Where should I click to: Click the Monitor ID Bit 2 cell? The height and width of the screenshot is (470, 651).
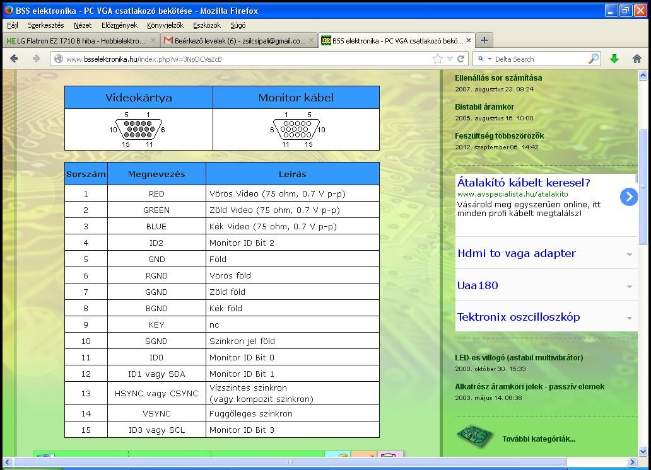(x=293, y=243)
